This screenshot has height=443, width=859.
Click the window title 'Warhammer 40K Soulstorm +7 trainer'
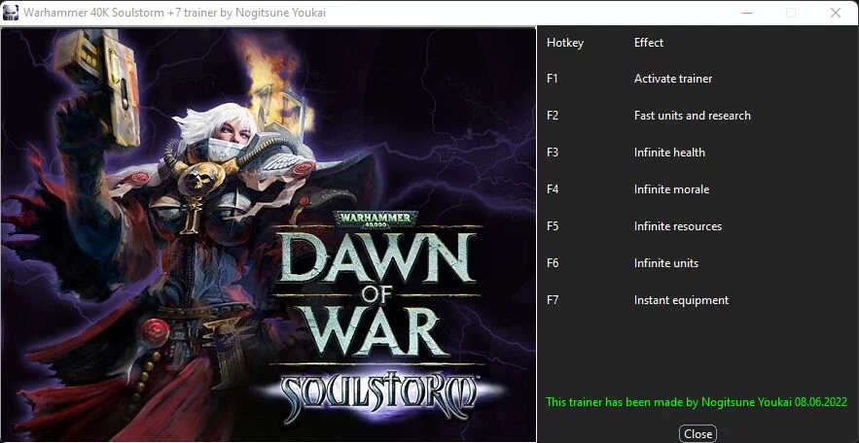[x=121, y=12]
